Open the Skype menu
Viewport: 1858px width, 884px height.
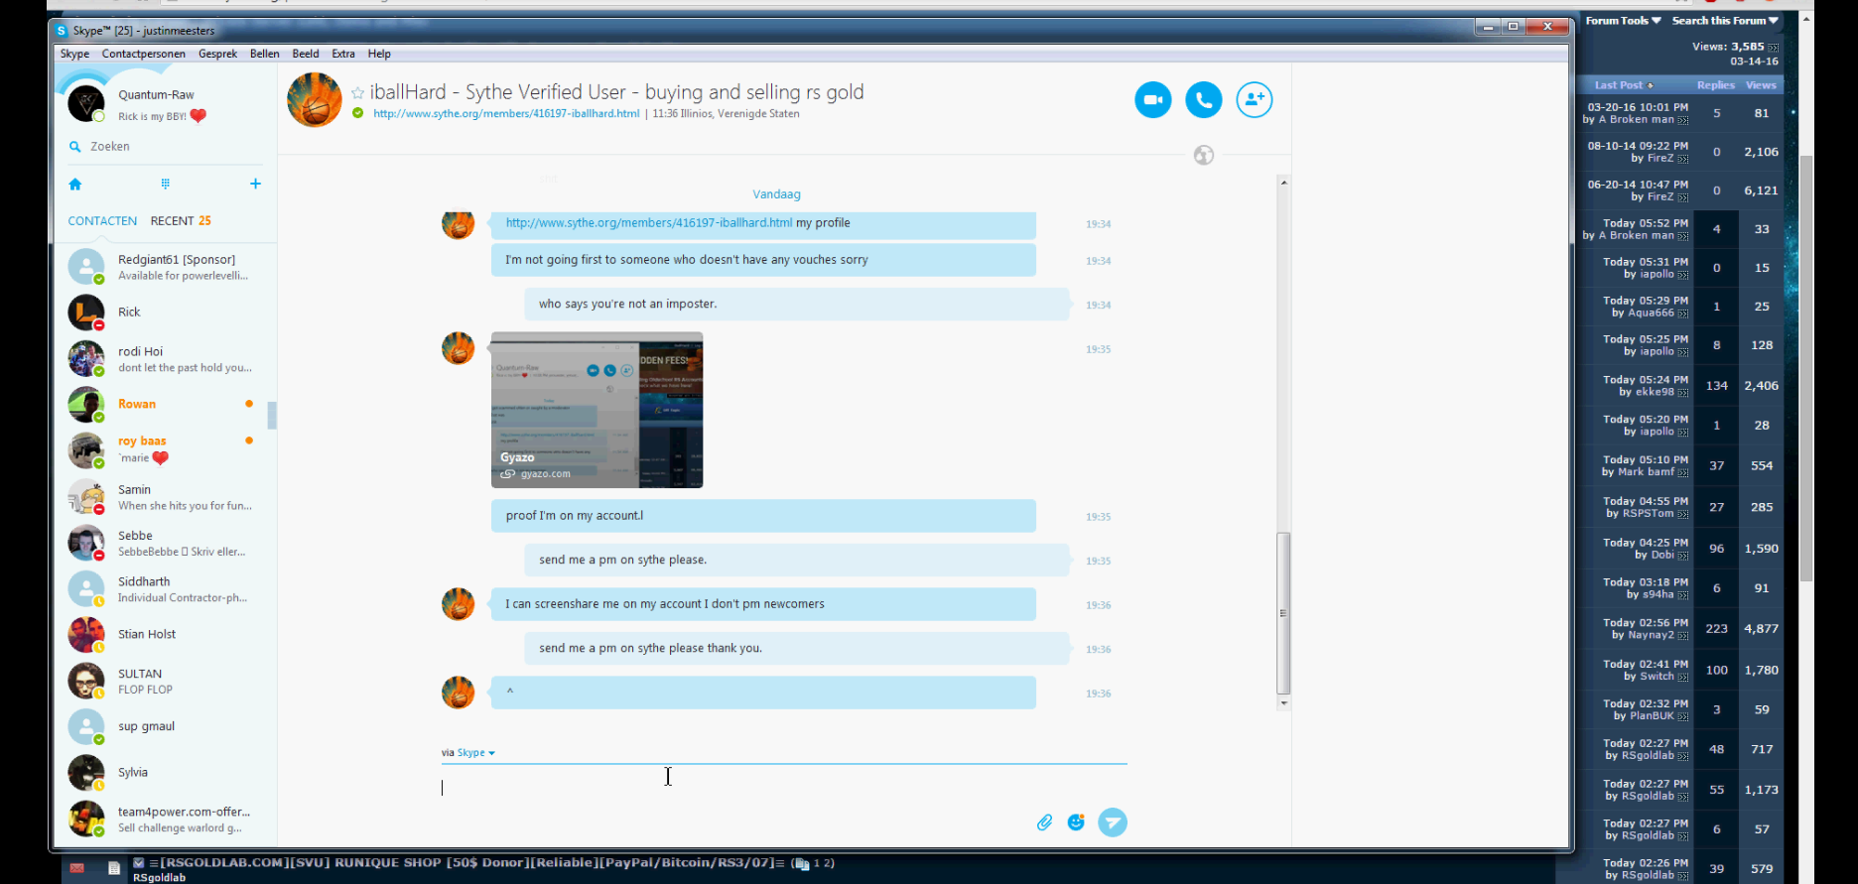pos(74,54)
